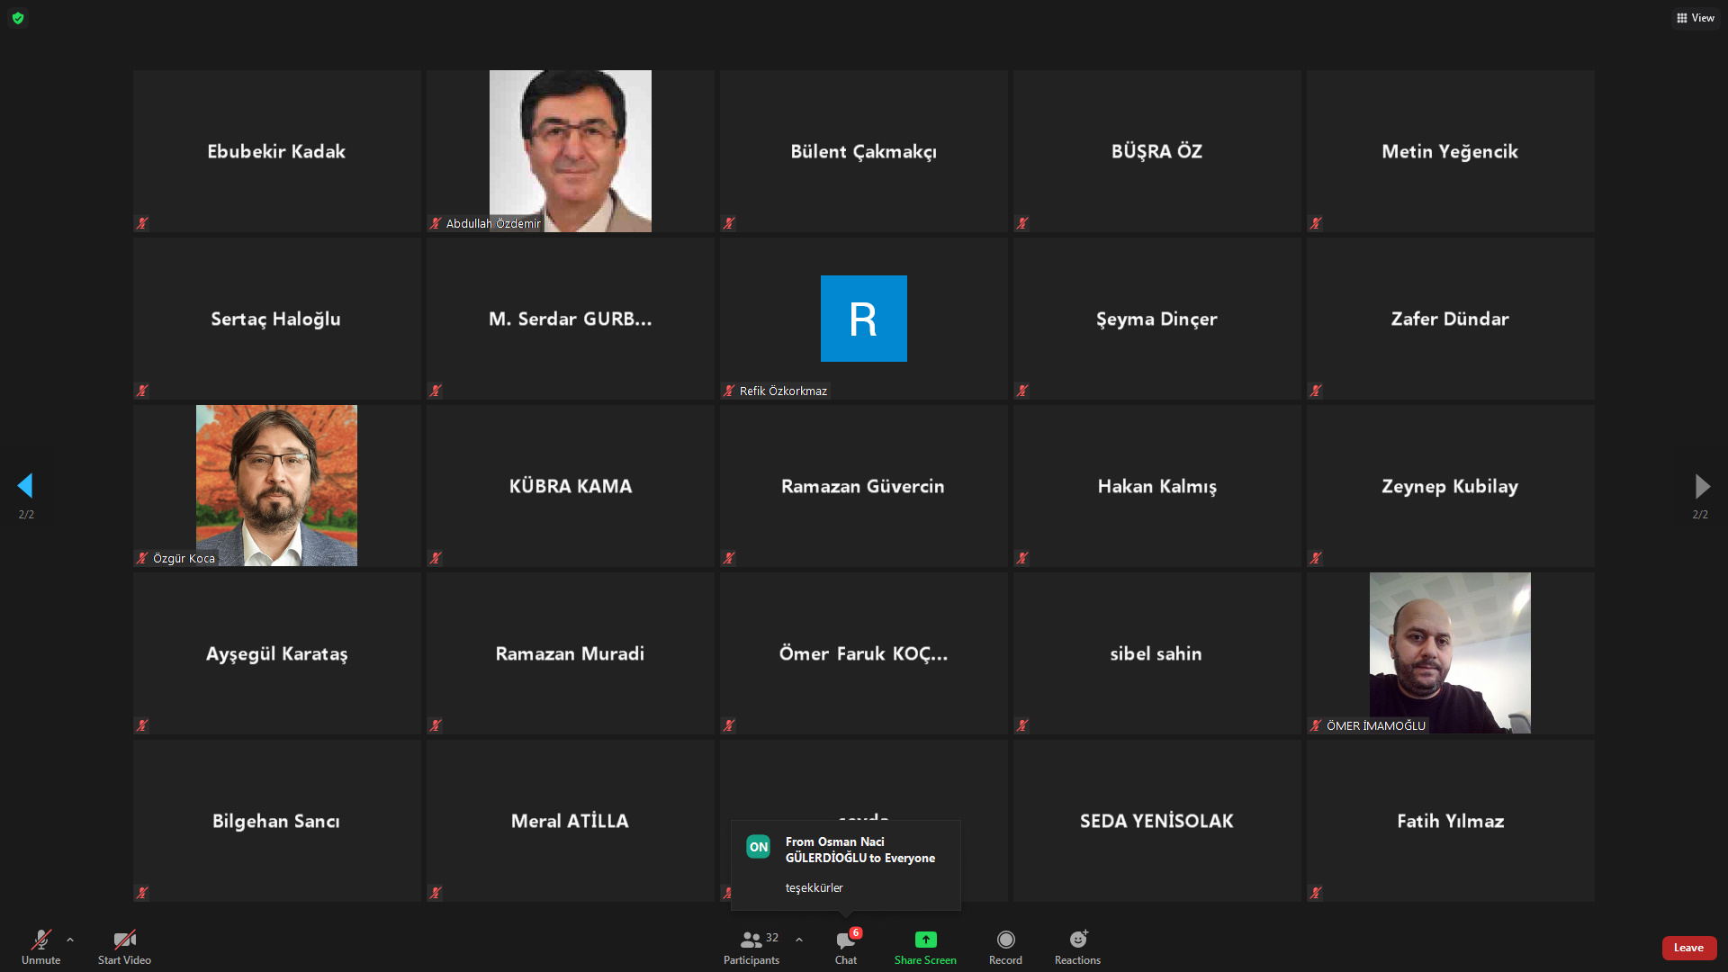Image resolution: width=1728 pixels, height=972 pixels.
Task: Select Abdullah Özdemir's video thumbnail
Action: tap(570, 151)
